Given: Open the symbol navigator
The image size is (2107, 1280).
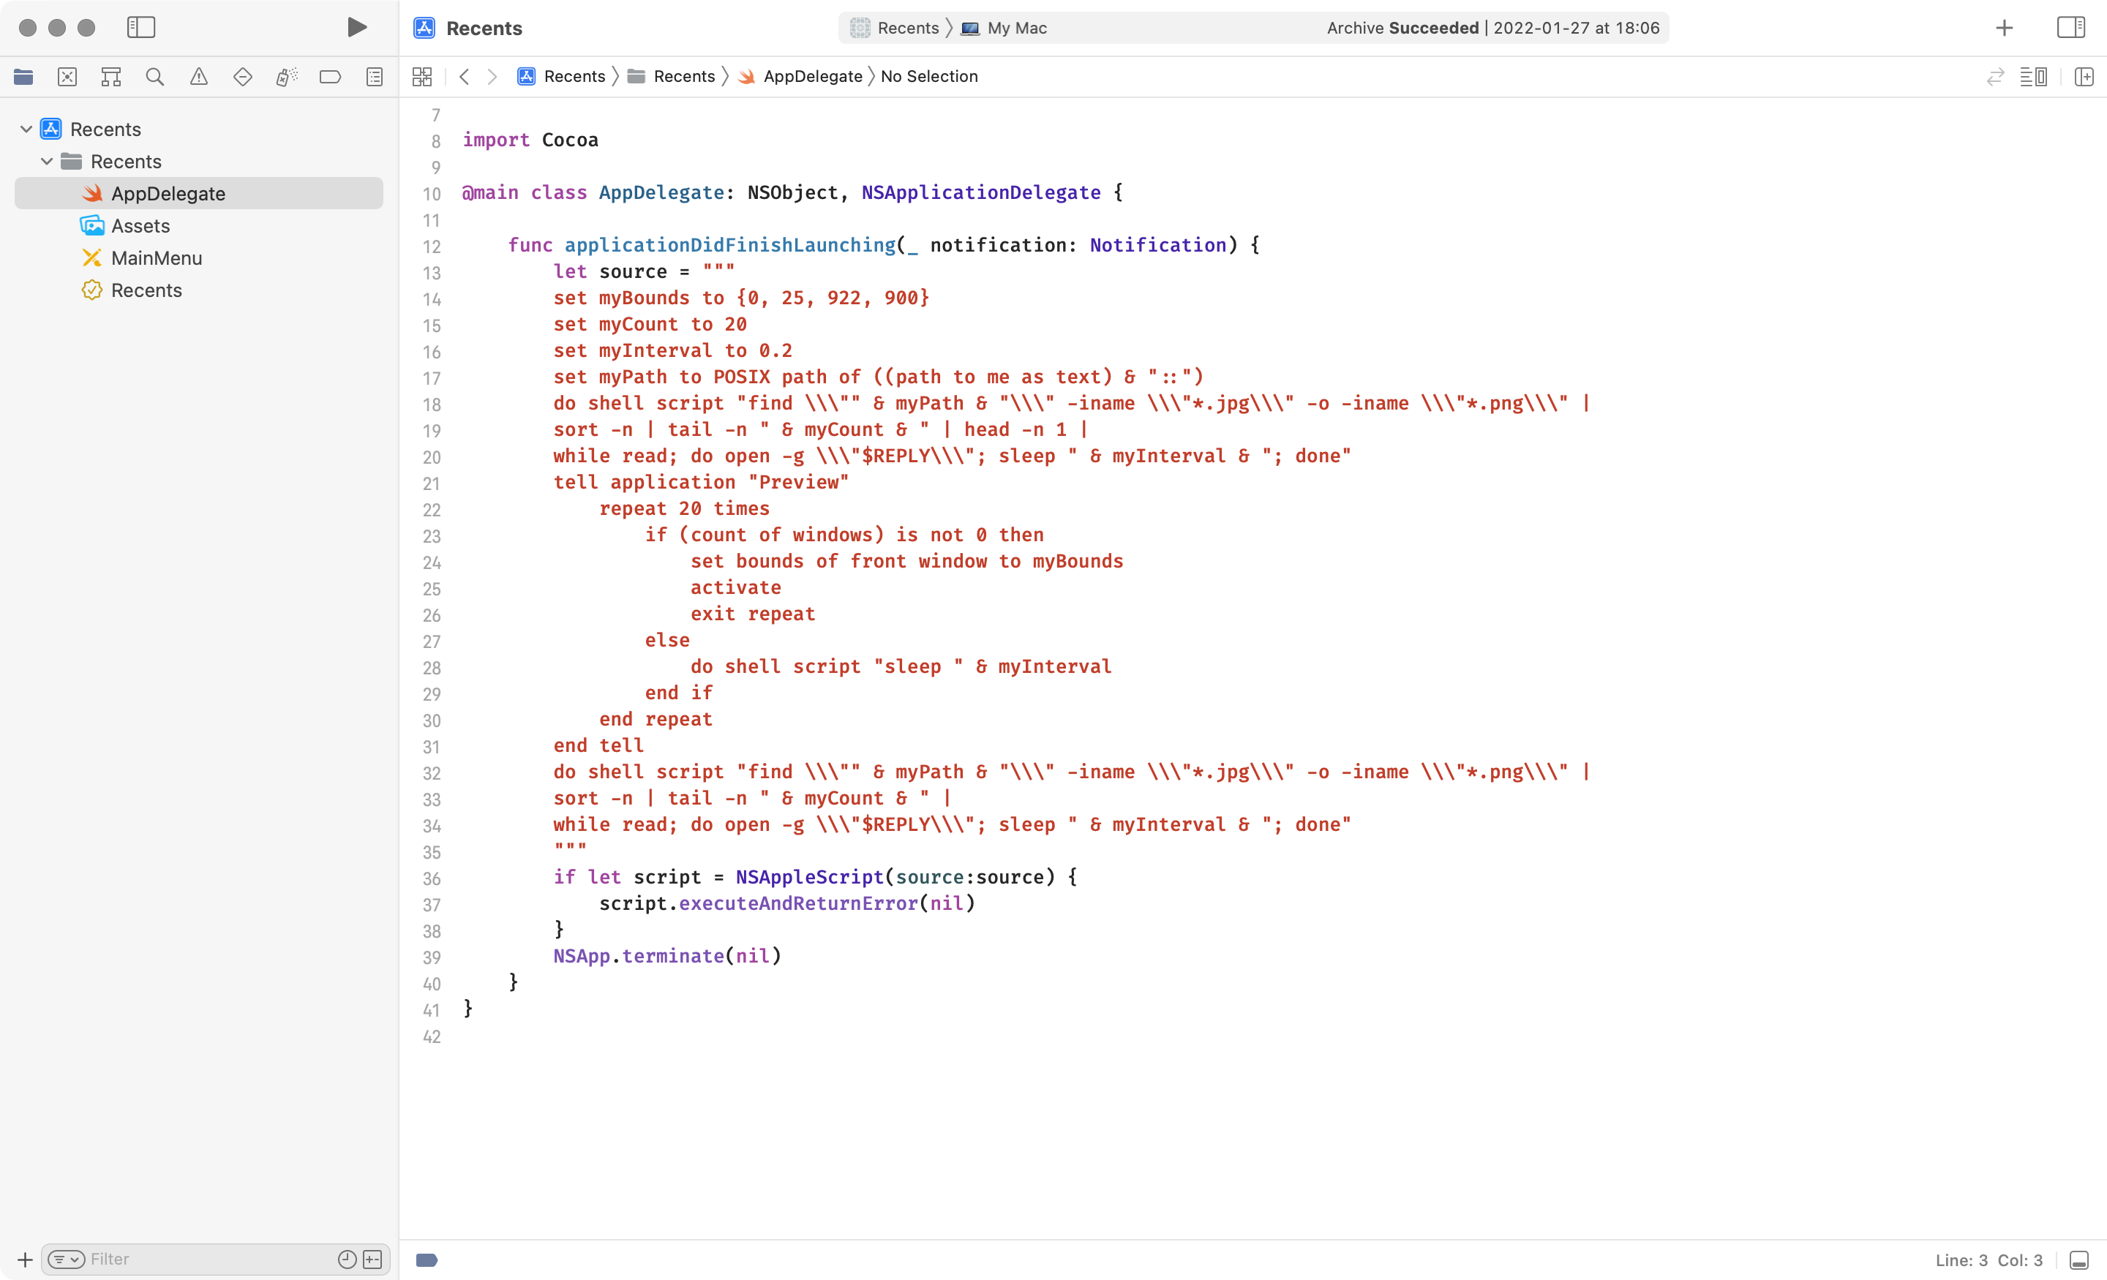Looking at the screenshot, I should click(111, 77).
